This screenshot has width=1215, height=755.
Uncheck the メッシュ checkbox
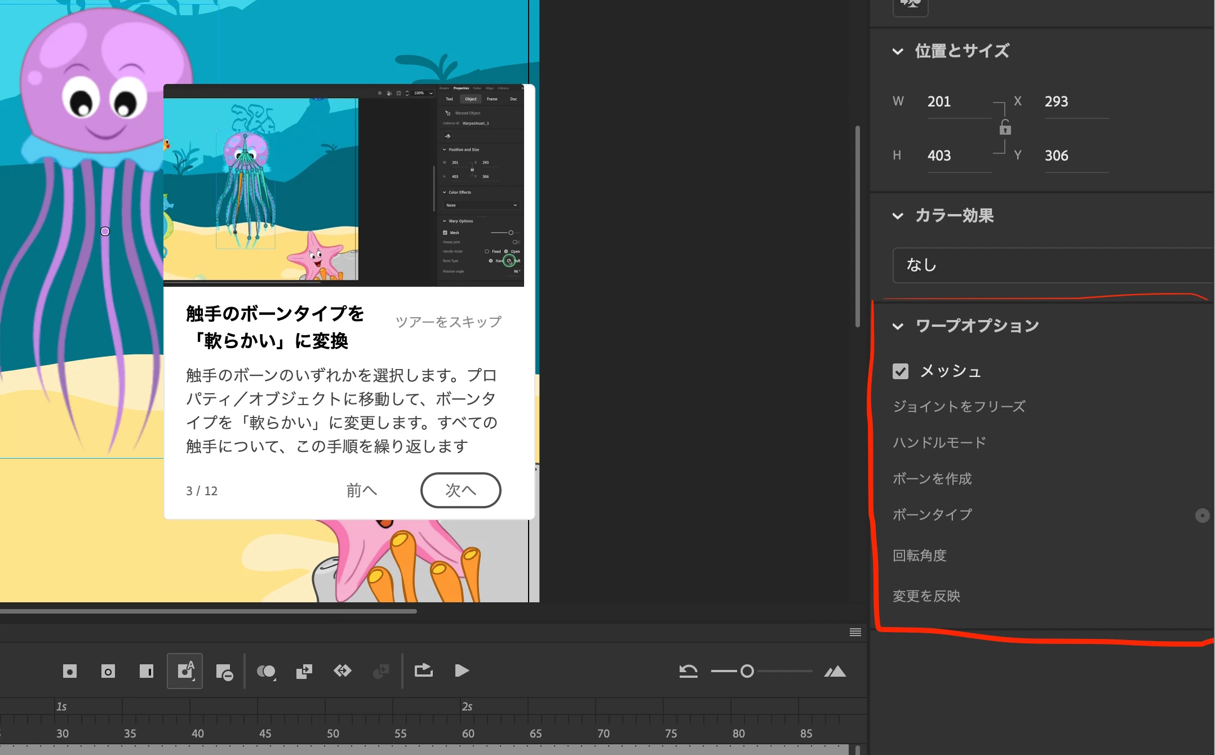tap(900, 371)
